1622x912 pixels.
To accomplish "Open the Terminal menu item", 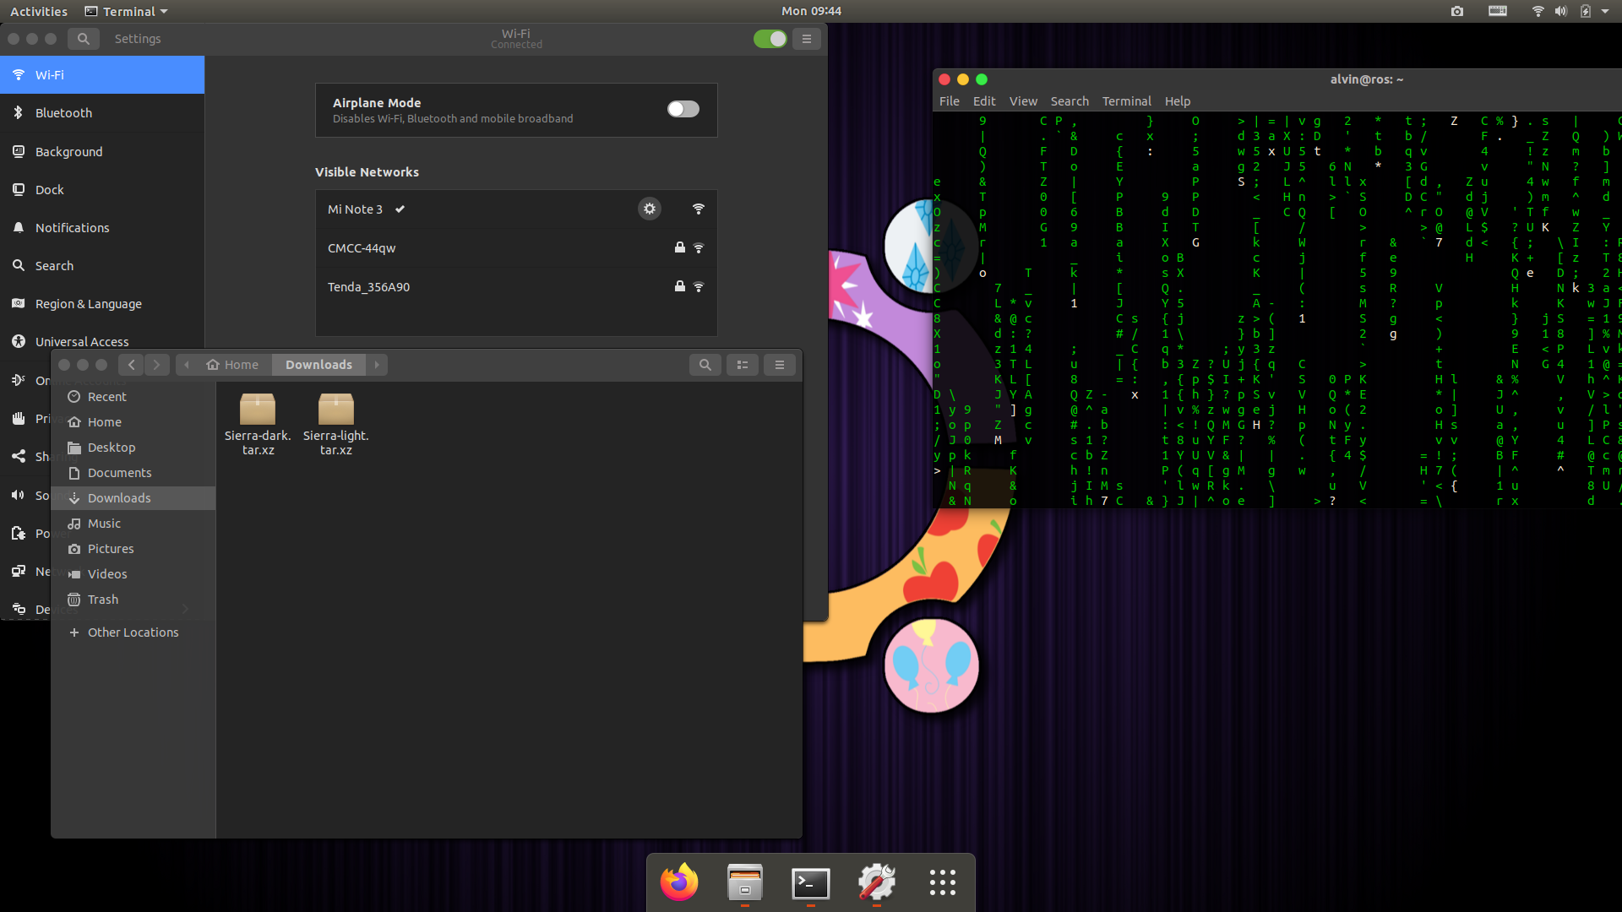I will tap(1126, 100).
